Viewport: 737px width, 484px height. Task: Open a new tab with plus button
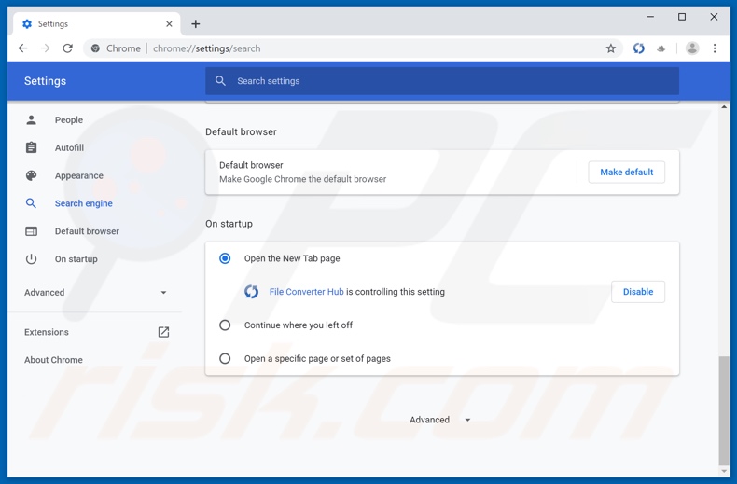tap(195, 24)
